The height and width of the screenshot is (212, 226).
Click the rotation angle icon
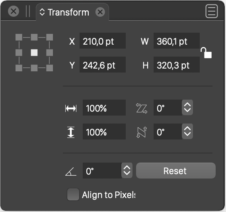pyautogui.click(x=71, y=171)
